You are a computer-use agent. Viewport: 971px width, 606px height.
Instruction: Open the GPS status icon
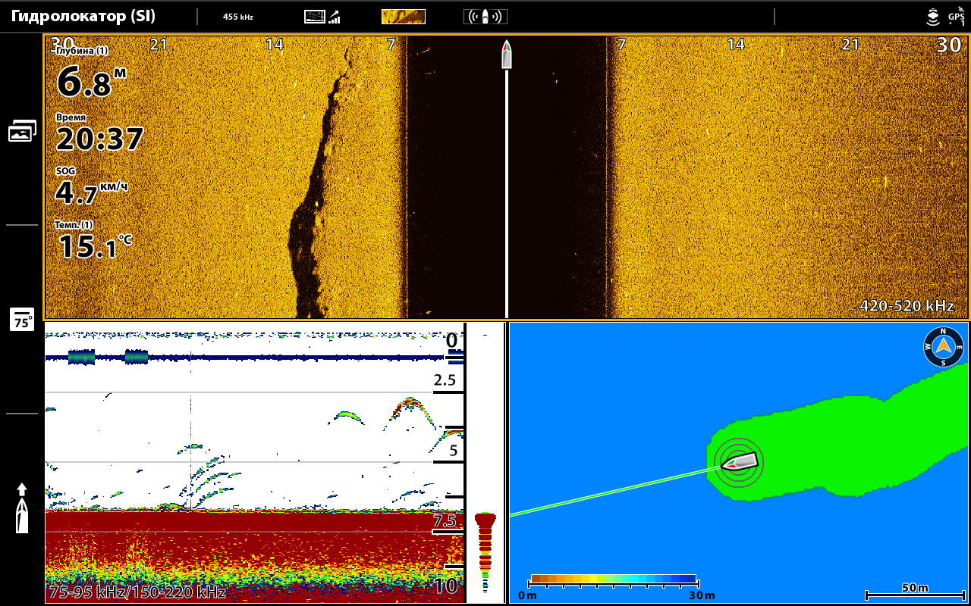(x=955, y=17)
